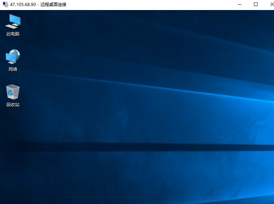Maximize the Remote Desktop Connection window
This screenshot has width=274, height=204.
pyautogui.click(x=256, y=5)
